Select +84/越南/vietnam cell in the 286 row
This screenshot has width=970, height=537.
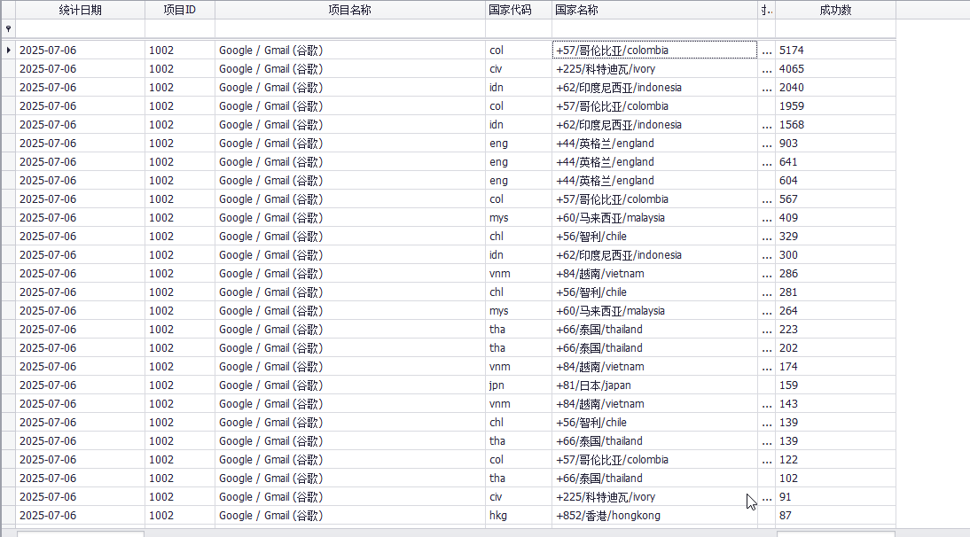pyautogui.click(x=654, y=273)
